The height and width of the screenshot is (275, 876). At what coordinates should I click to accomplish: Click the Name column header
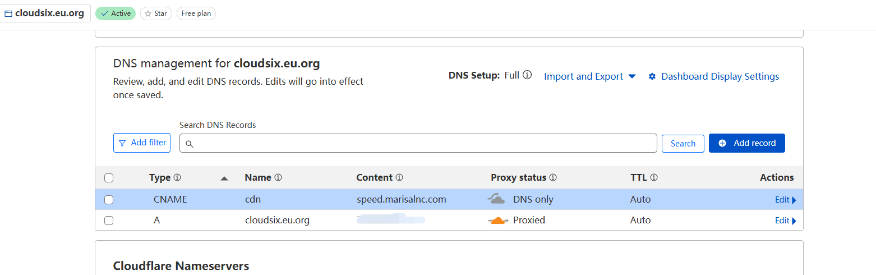click(258, 177)
